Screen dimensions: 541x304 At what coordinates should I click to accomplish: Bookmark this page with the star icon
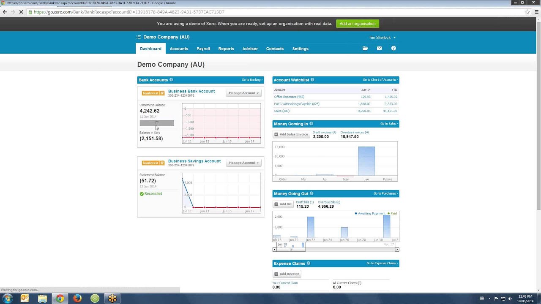coord(527,12)
